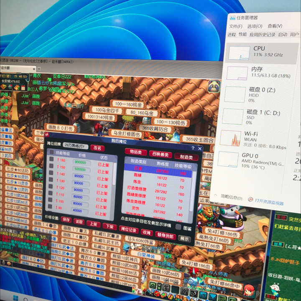Select the 召唤兽类 category tab
The height and width of the screenshot is (301, 301).
tap(161, 154)
